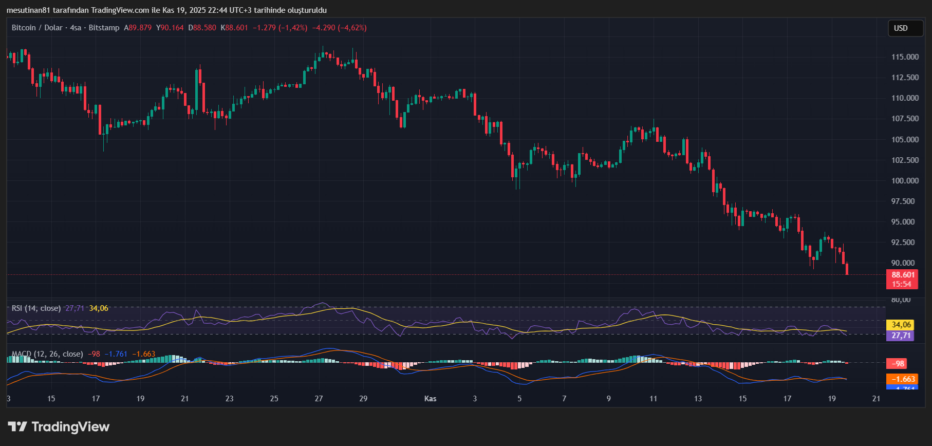Select the RSI (14, close) indicator legend

[x=36, y=308]
